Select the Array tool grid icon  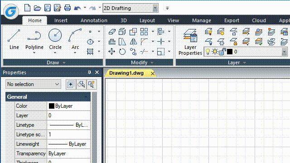click(x=144, y=32)
